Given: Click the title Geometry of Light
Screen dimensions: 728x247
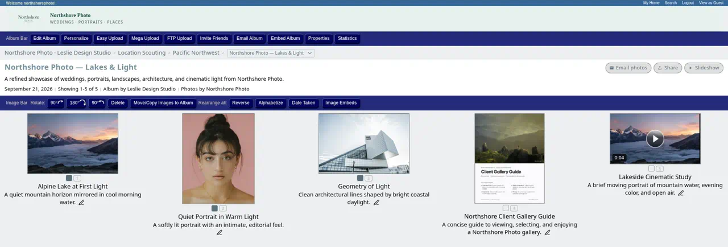Looking at the screenshot, I should click(364, 187).
